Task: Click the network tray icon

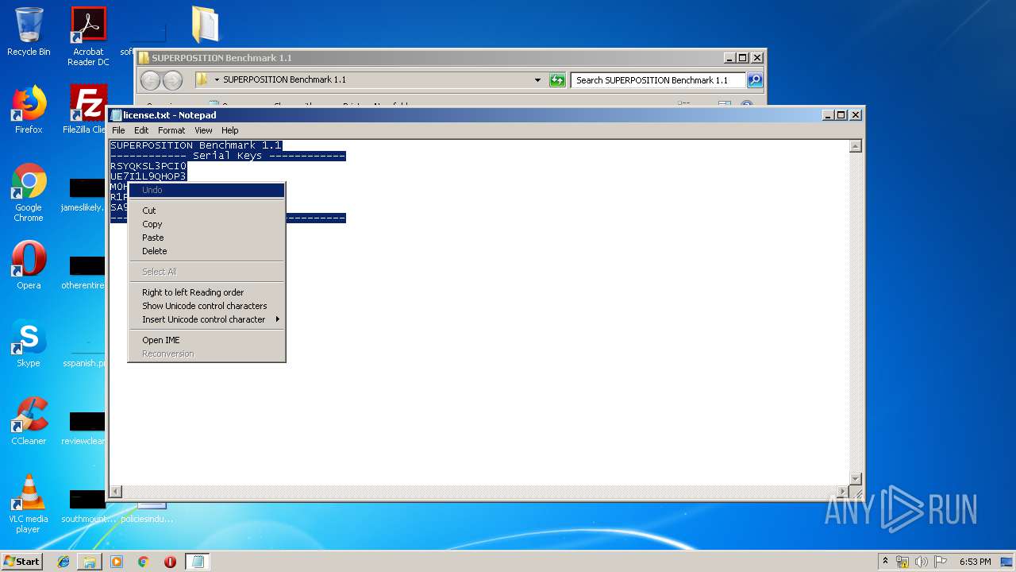Action: point(902,562)
